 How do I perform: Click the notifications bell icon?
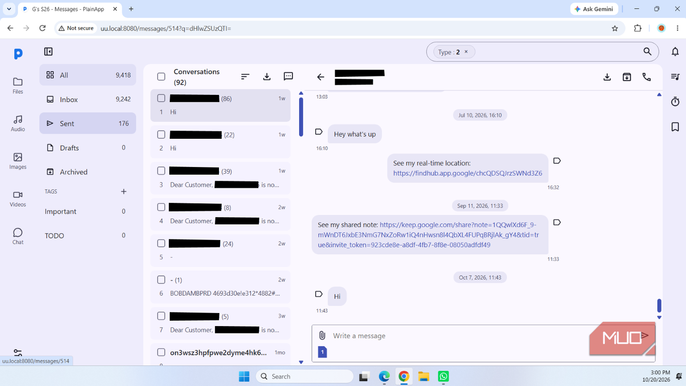pyautogui.click(x=675, y=52)
